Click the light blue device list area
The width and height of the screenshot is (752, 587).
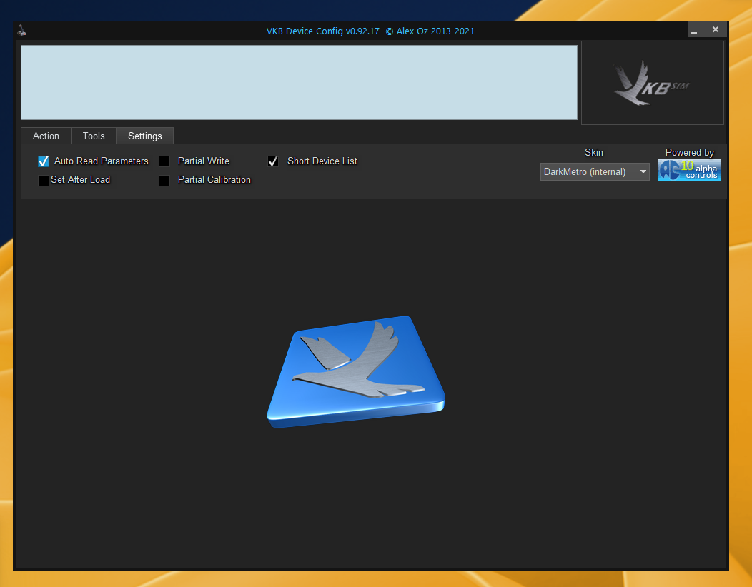(299, 82)
